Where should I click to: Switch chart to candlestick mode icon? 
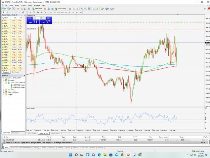coord(74,9)
